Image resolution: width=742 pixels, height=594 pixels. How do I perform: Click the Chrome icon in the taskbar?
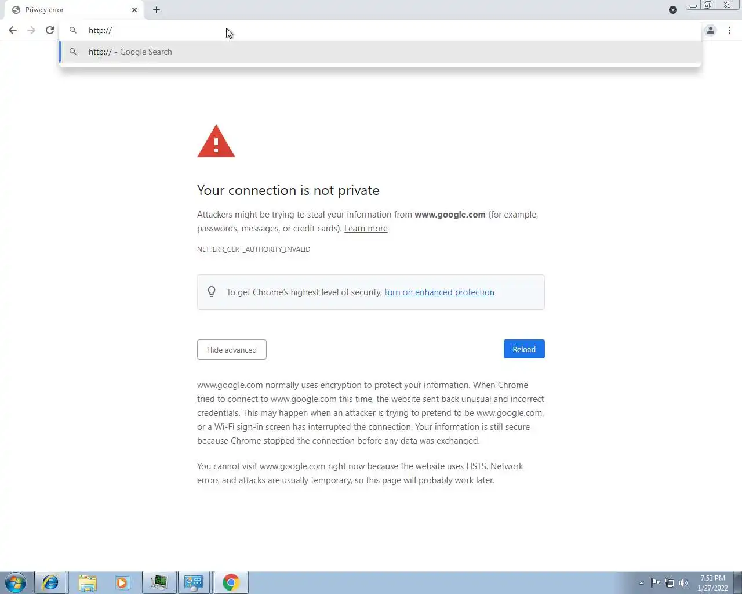tap(231, 582)
